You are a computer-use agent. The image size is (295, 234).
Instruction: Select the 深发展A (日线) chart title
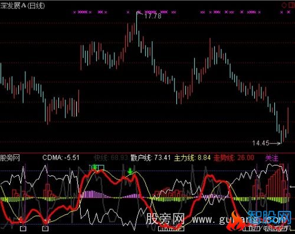(x=22, y=5)
